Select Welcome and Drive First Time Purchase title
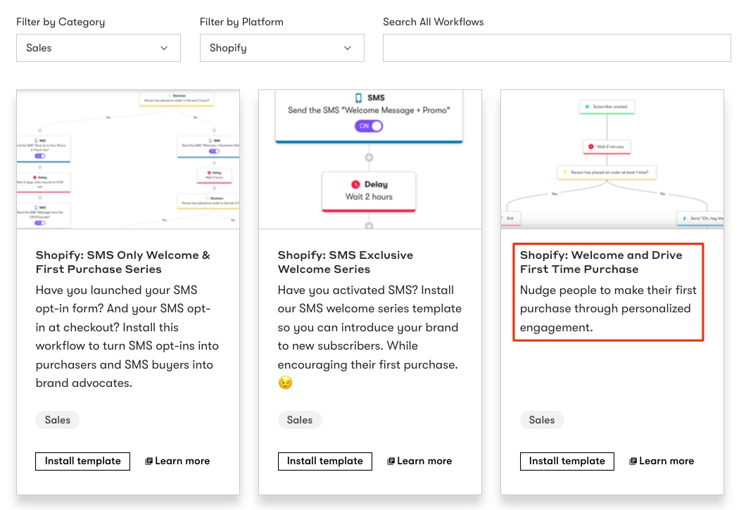 click(601, 262)
